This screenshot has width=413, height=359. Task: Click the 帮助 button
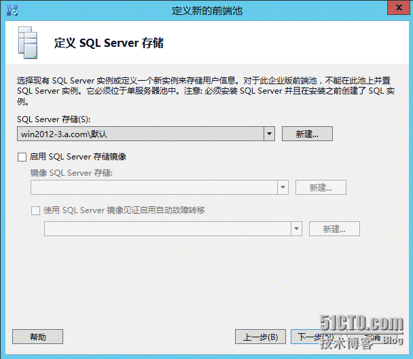click(x=37, y=337)
